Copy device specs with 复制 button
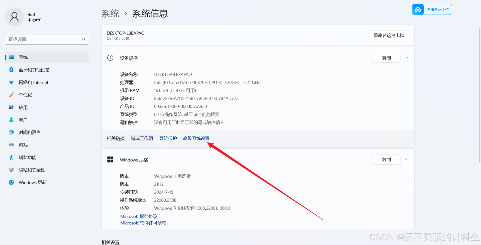The image size is (481, 245). coord(386,58)
